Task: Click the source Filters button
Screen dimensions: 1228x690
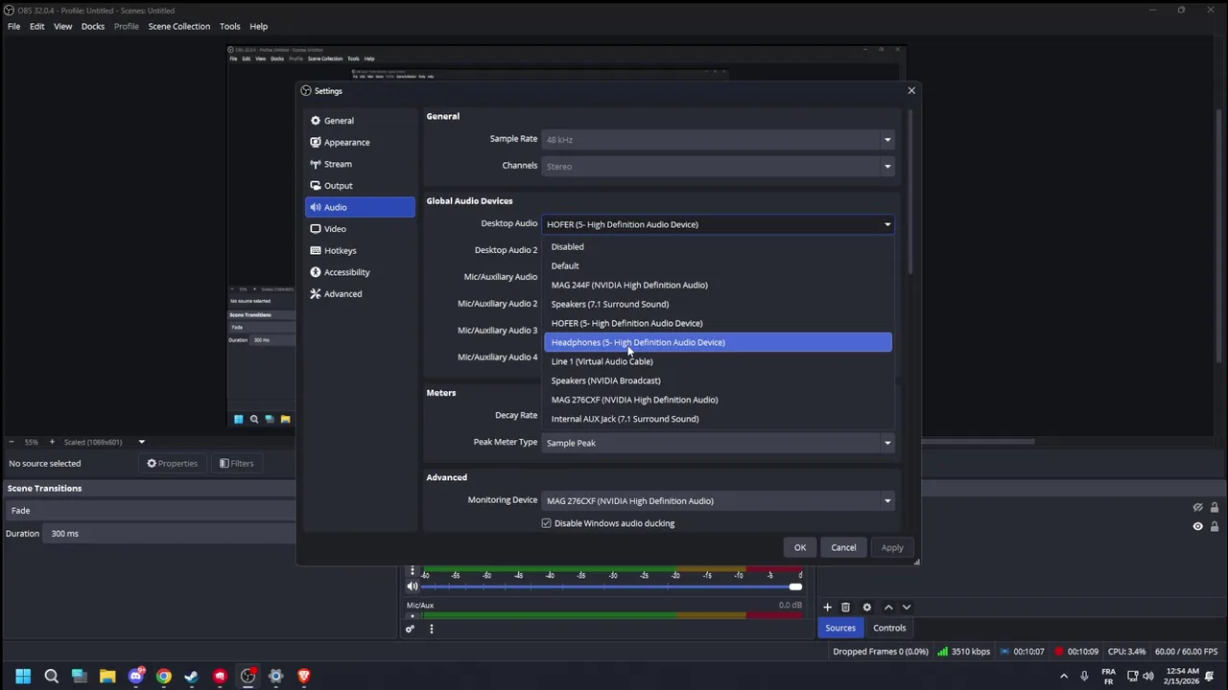Action: pyautogui.click(x=236, y=464)
